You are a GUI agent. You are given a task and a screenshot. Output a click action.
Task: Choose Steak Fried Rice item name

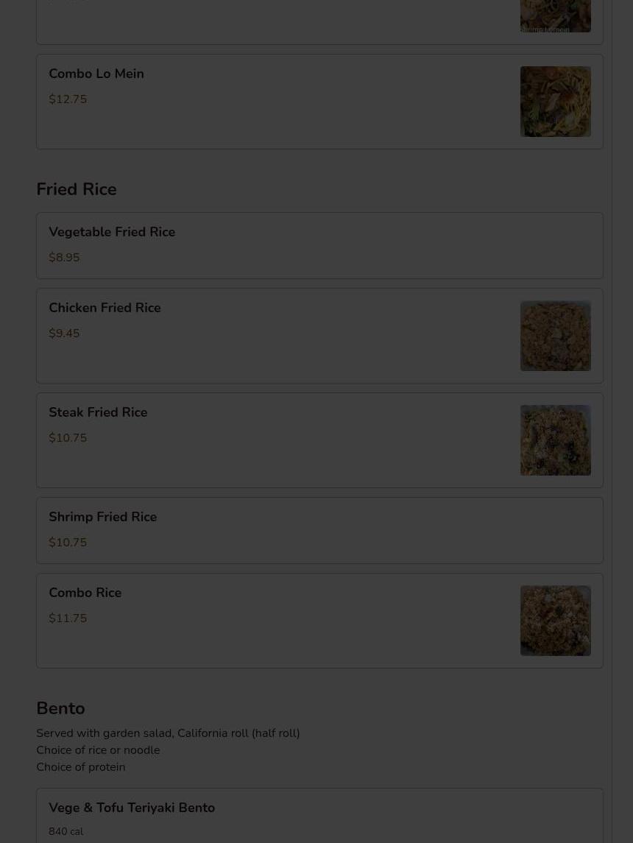click(x=98, y=412)
